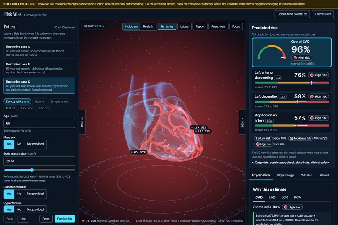Click the High risk badge for Right coronary artery

[318, 118]
